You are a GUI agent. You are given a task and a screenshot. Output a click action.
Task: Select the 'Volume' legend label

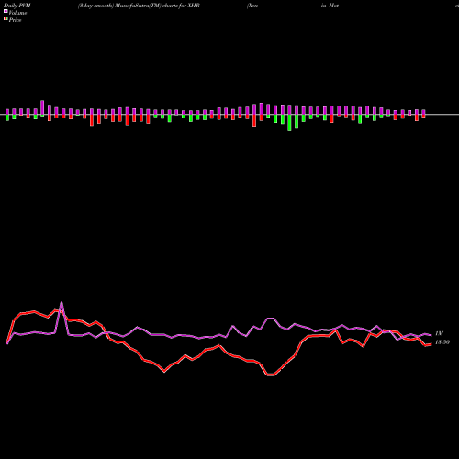(17, 13)
